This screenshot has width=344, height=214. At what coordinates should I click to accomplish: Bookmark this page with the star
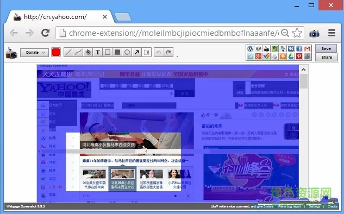pyautogui.click(x=297, y=33)
